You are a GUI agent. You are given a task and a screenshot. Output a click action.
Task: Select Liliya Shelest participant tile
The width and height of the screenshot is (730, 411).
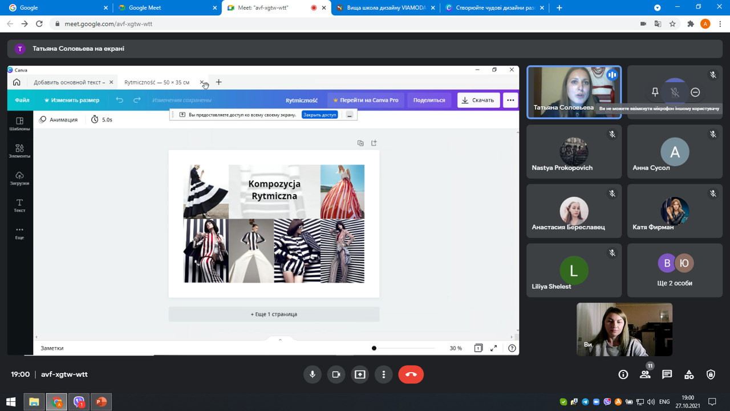pos(574,270)
